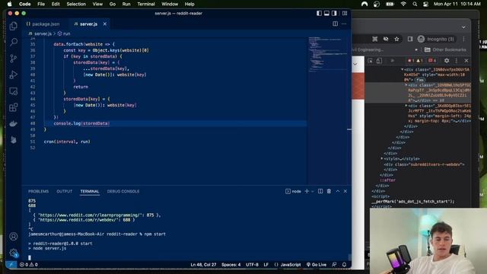This screenshot has width=487, height=274.
Task: Change end of line sequence LF
Action: point(266,265)
